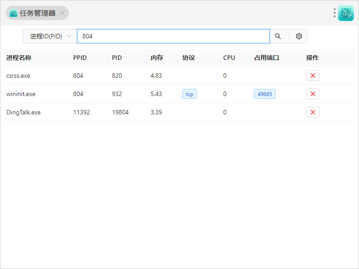This screenshot has height=269, width=359.
Task: Click memory value 4.83
Action: tap(156, 76)
